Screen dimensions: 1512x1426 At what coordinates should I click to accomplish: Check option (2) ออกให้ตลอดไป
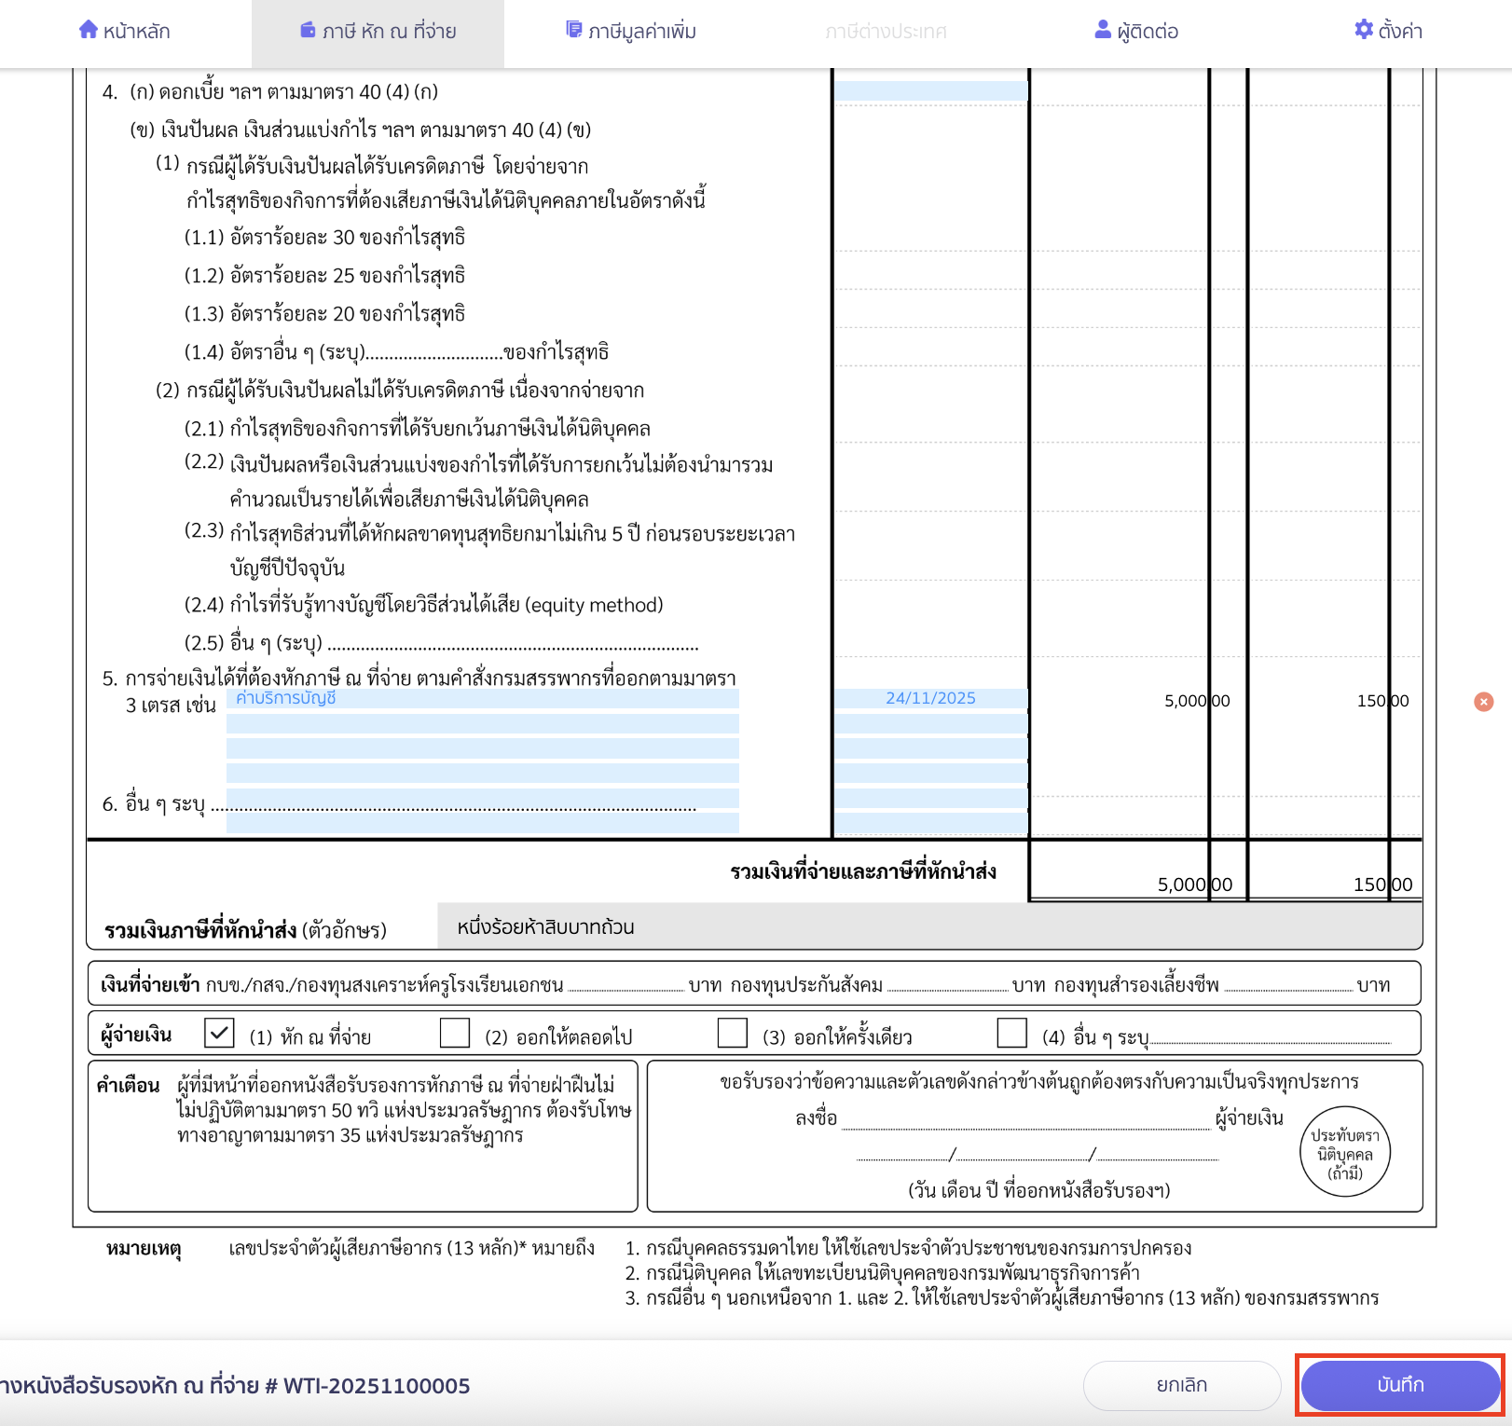pos(455,1033)
